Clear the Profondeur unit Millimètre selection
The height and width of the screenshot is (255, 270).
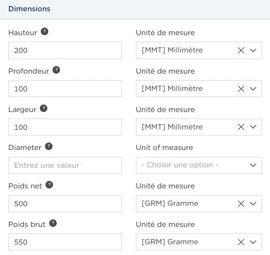[x=241, y=89]
